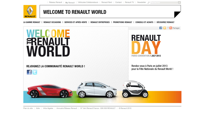Open La Gamme Renault menu

[x=32, y=22]
